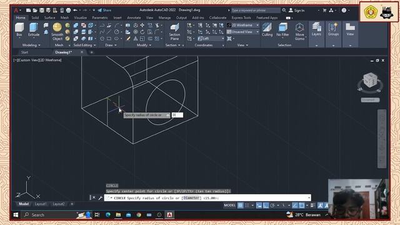Screen dimensions: 400x225
Task: Switch to the Visualize ribbon tab
Action: point(81,17)
